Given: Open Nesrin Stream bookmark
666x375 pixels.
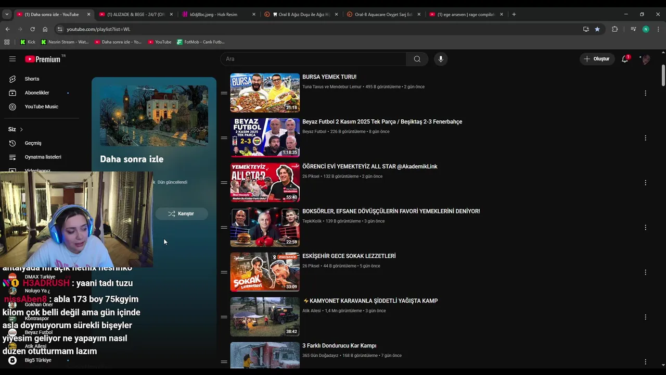Looking at the screenshot, I should pos(65,42).
